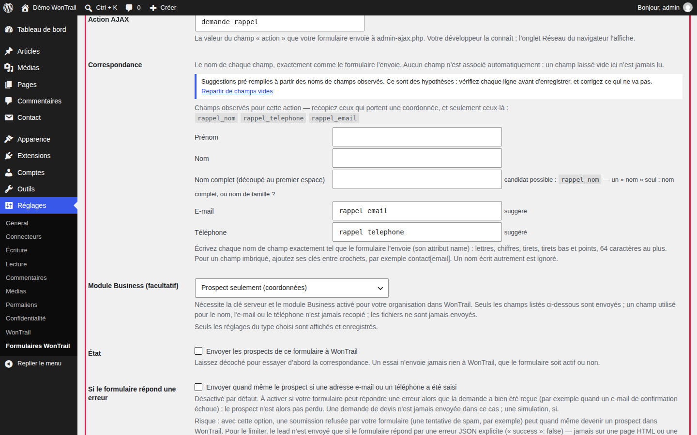Click the Apparence paintbrush icon
This screenshot has width=697, height=435.
click(x=9, y=139)
